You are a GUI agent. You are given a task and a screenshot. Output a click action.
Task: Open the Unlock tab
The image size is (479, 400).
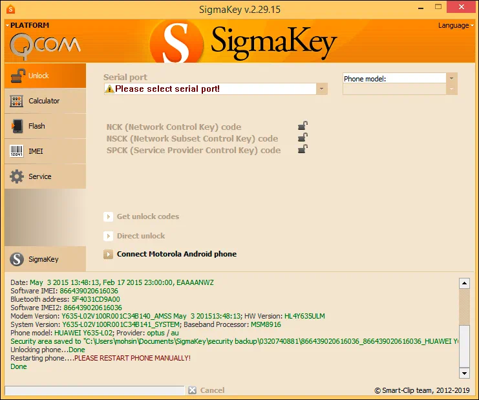click(x=45, y=76)
